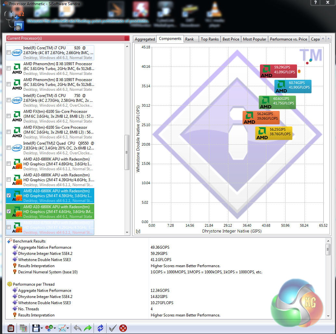The height and width of the screenshot is (334, 336).
Task: Click the tab strip left scroll arrow
Action: 323,39
